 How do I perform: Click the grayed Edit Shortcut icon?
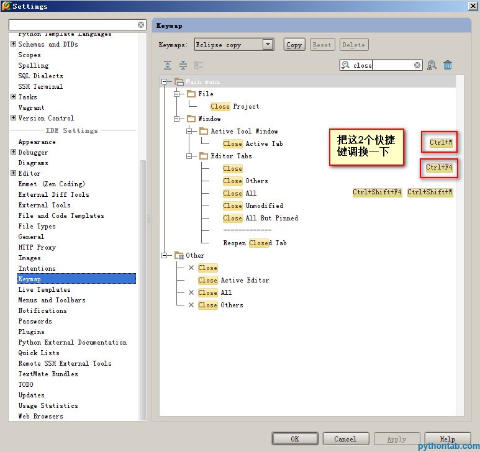(x=199, y=65)
